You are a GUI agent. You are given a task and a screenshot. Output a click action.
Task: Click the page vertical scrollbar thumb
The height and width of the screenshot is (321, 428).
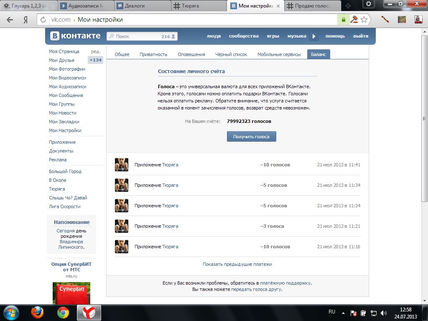424,118
